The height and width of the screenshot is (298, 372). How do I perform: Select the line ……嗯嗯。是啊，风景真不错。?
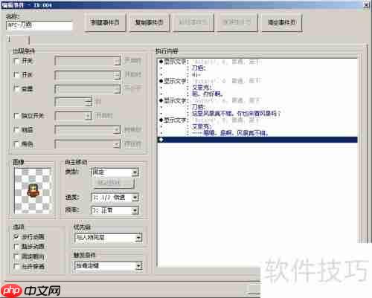coord(230,133)
